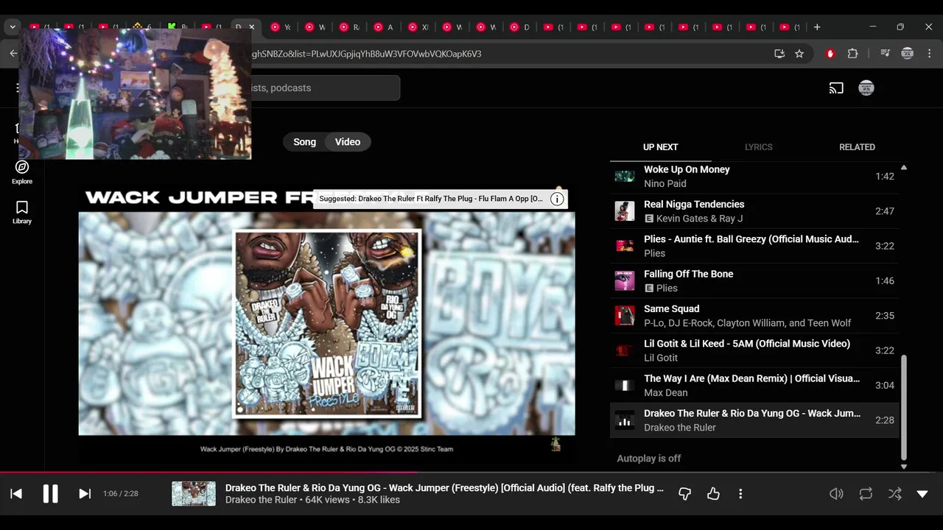
Task: Open the tab search dropdown arrow
Action: (x=13, y=27)
